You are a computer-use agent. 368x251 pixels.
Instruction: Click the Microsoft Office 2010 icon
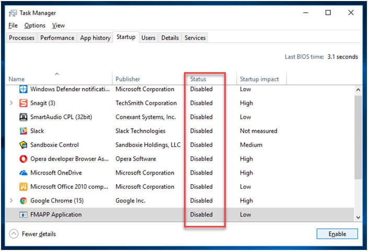23,187
